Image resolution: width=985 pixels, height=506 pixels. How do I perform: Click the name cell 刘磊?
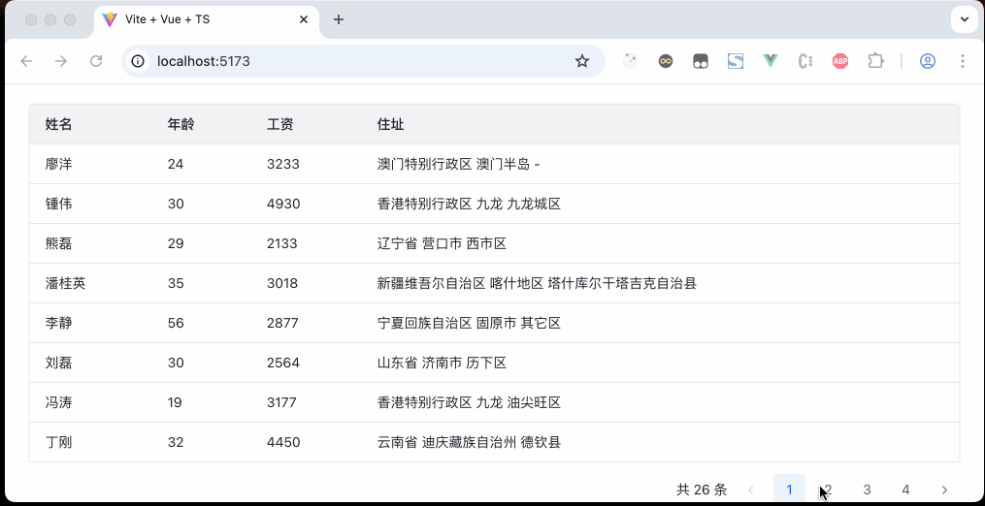tap(59, 363)
